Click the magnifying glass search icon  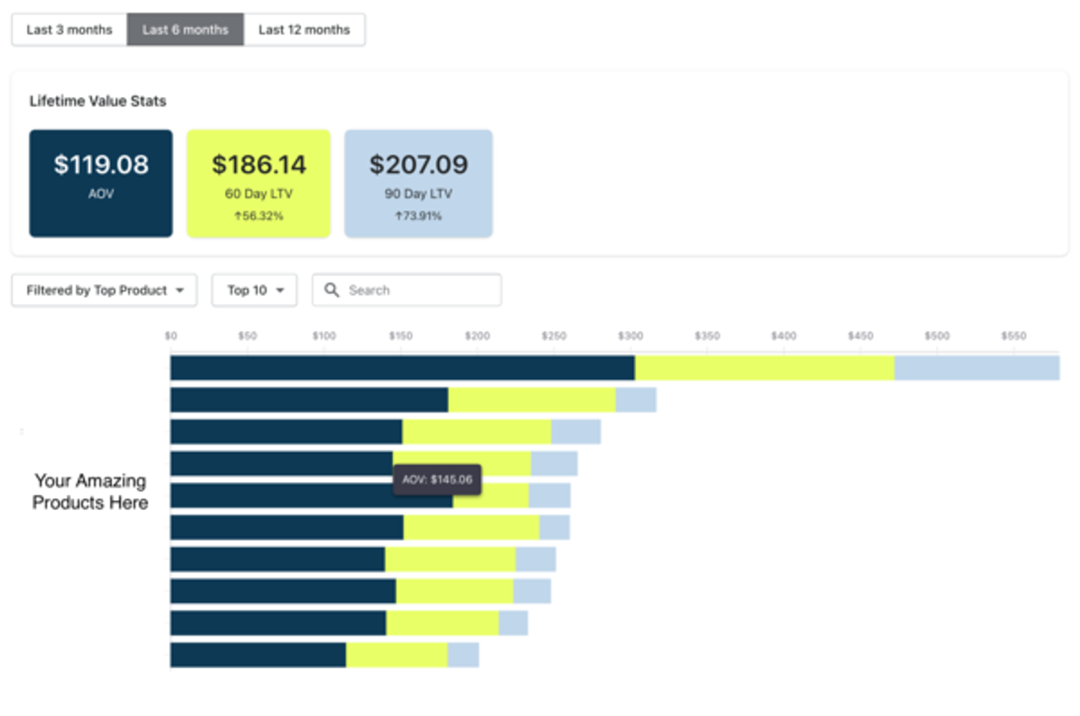click(331, 290)
